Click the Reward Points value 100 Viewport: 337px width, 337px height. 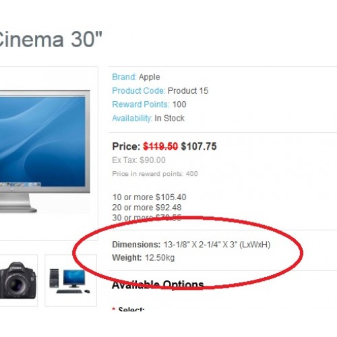point(179,104)
